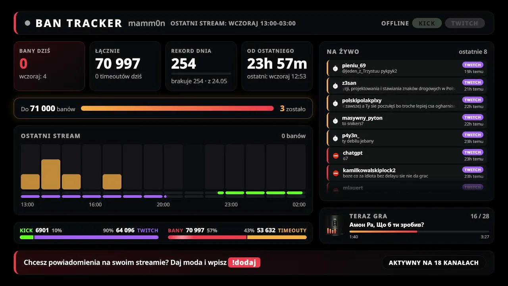Click the stopwatch icon on p4y3n_ row
The image size is (508, 286).
tap(335, 138)
